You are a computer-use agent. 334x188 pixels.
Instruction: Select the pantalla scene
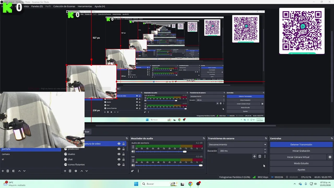tap(31, 149)
